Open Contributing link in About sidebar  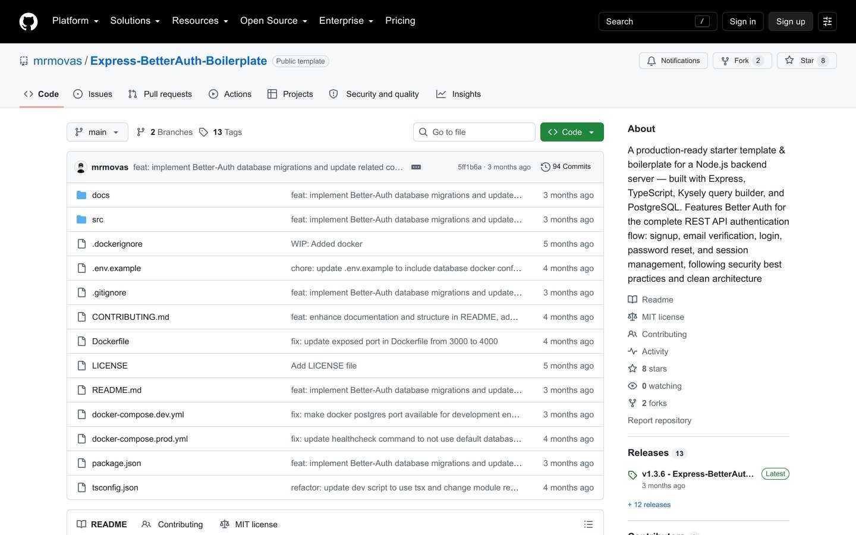pos(657,334)
